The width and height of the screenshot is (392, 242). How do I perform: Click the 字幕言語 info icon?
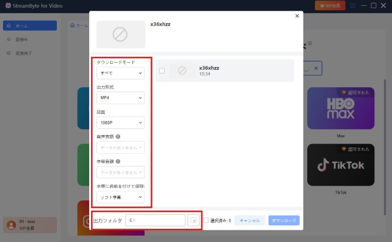(x=118, y=161)
